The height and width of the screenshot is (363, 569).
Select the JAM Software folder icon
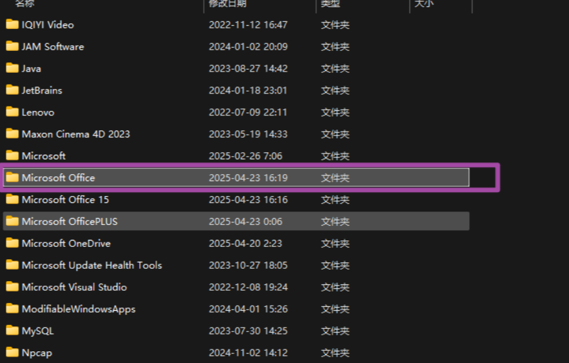pyautogui.click(x=12, y=46)
